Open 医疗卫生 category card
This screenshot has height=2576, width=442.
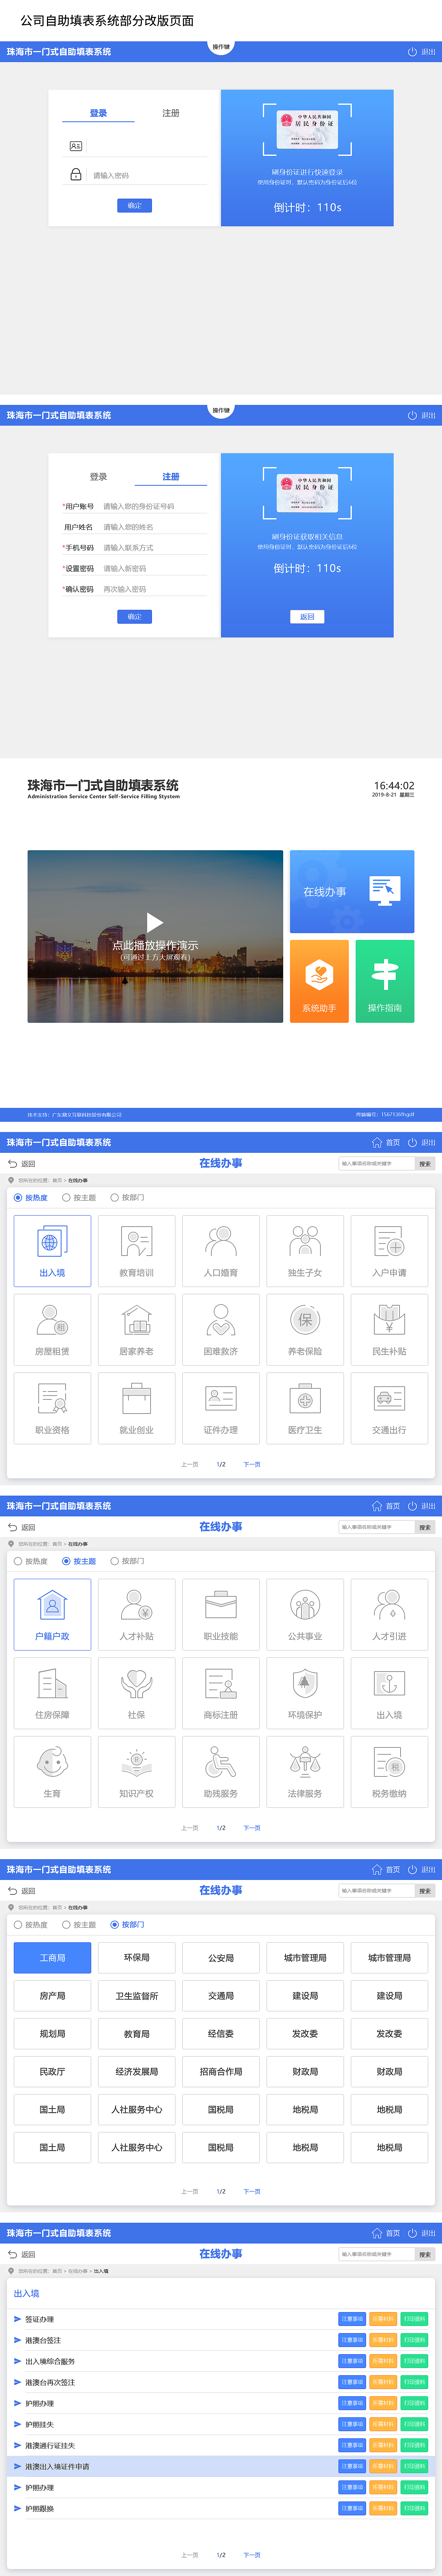(x=305, y=1408)
